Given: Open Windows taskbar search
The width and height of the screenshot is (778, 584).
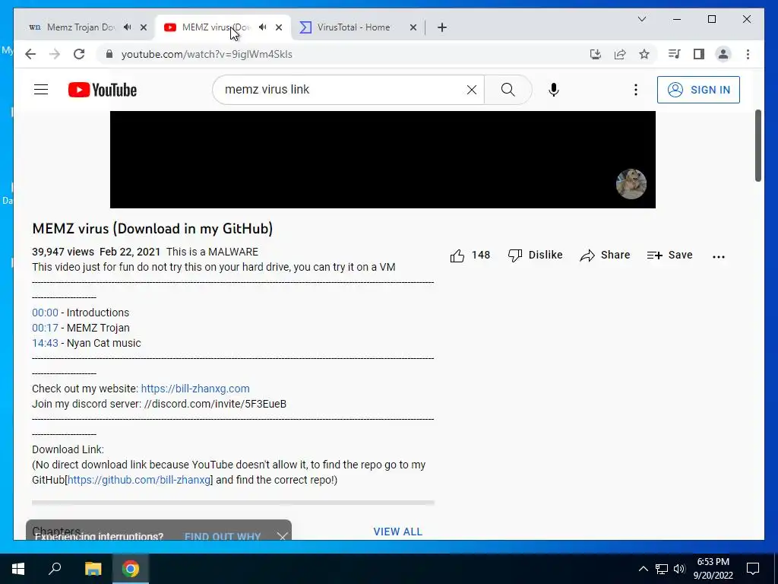Looking at the screenshot, I should (55, 569).
